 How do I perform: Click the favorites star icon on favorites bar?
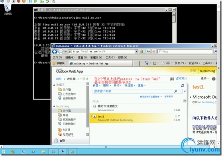click(x=54, y=63)
